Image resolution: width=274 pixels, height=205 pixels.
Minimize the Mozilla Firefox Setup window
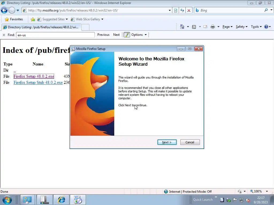[x=181, y=49]
